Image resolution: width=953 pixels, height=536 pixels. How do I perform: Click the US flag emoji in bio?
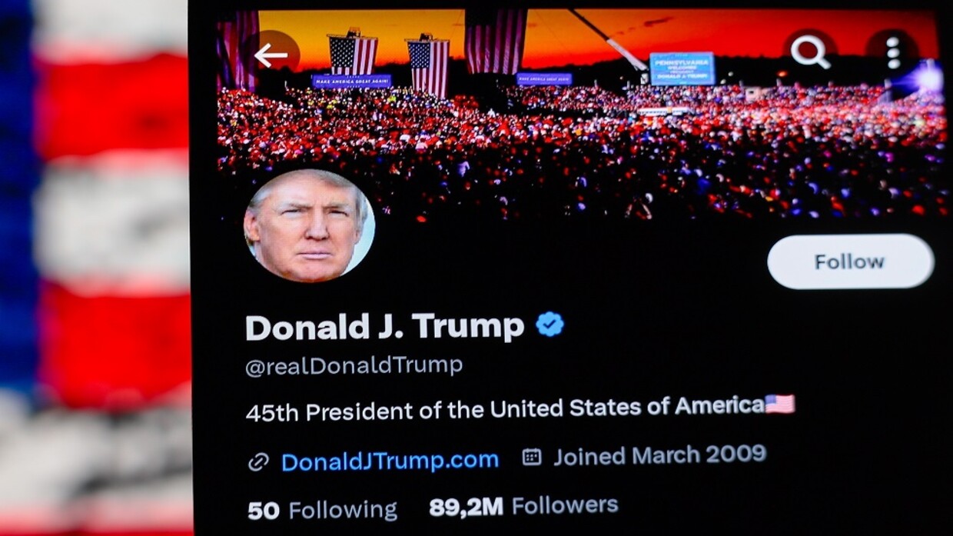pos(780,404)
